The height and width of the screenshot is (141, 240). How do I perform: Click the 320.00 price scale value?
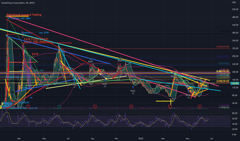[235, 48]
